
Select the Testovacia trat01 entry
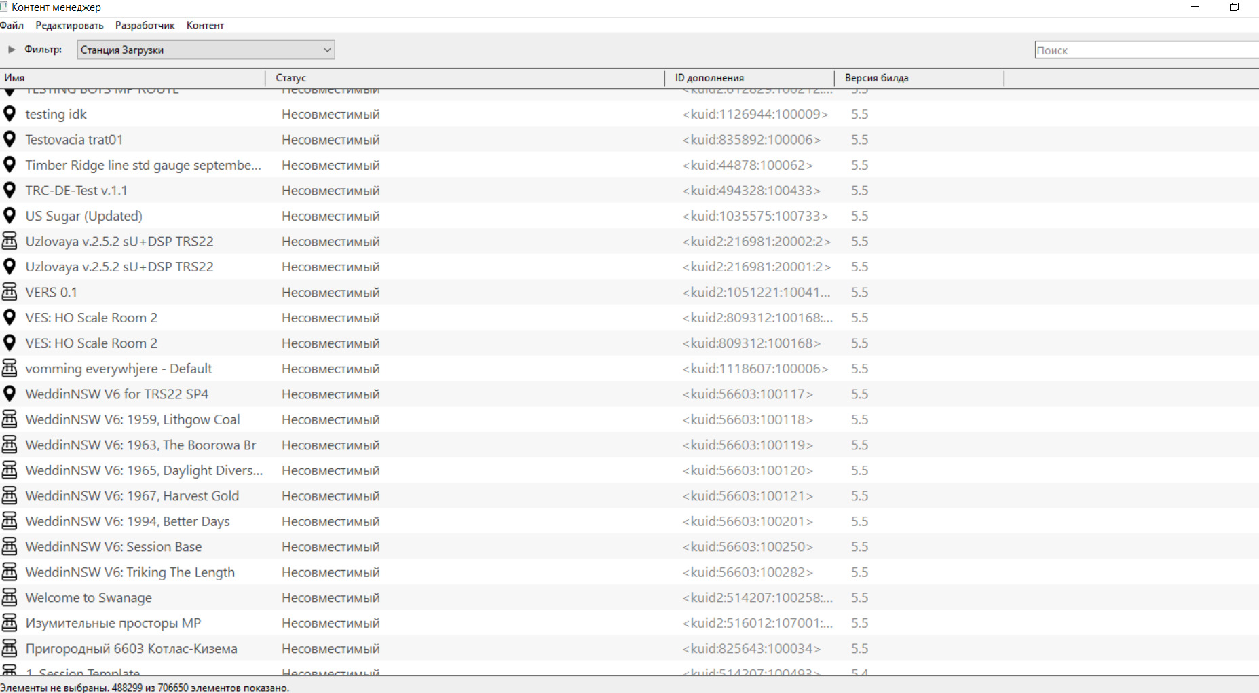74,140
